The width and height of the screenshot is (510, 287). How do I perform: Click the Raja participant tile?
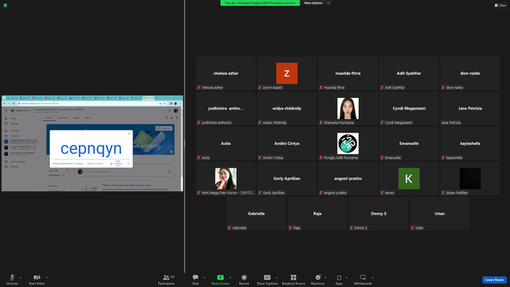pos(317,214)
